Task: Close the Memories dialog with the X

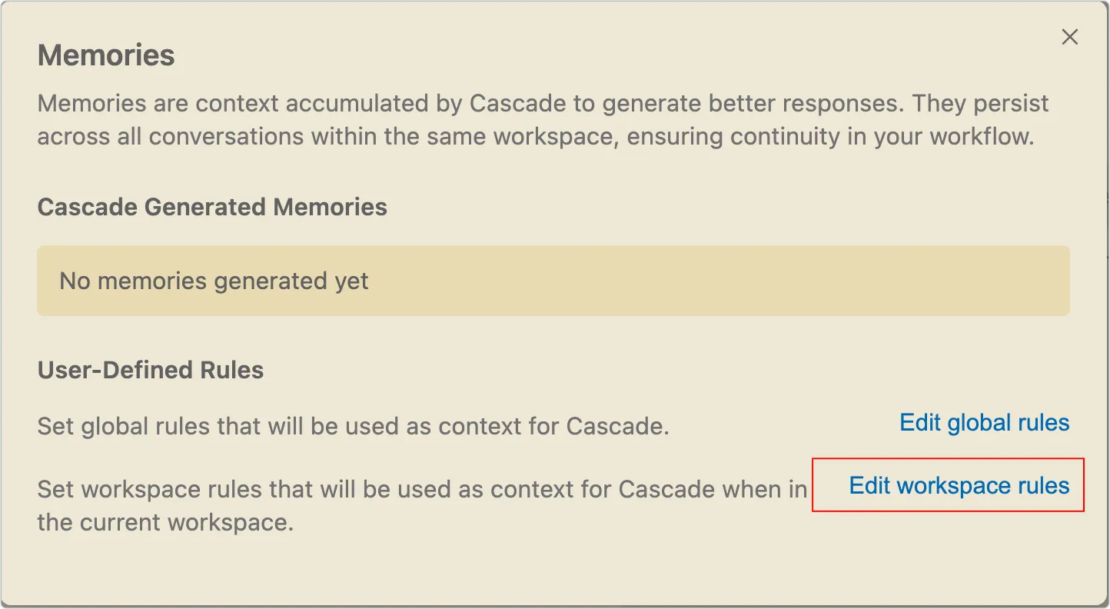Action: (x=1069, y=37)
